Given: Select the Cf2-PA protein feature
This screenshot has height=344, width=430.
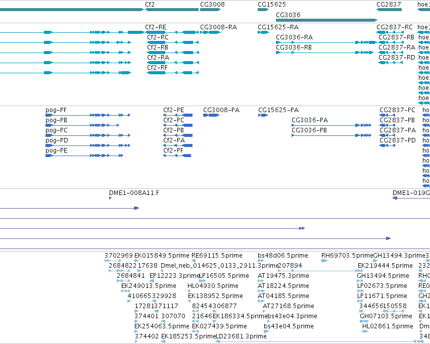Looking at the screenshot, I should 178,145.
